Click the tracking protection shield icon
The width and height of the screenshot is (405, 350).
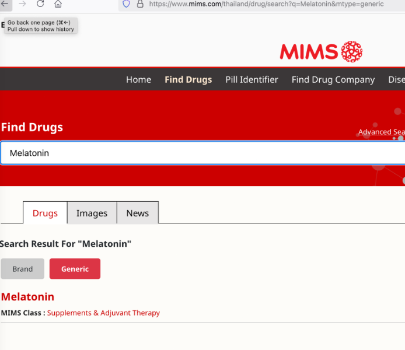point(126,4)
